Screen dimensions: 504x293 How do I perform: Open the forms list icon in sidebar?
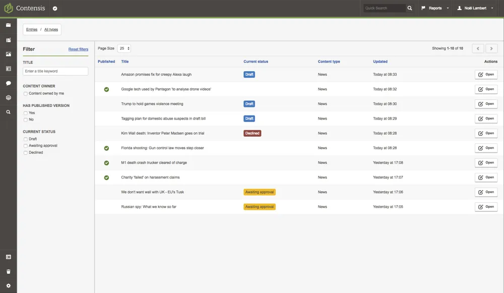click(x=9, y=69)
